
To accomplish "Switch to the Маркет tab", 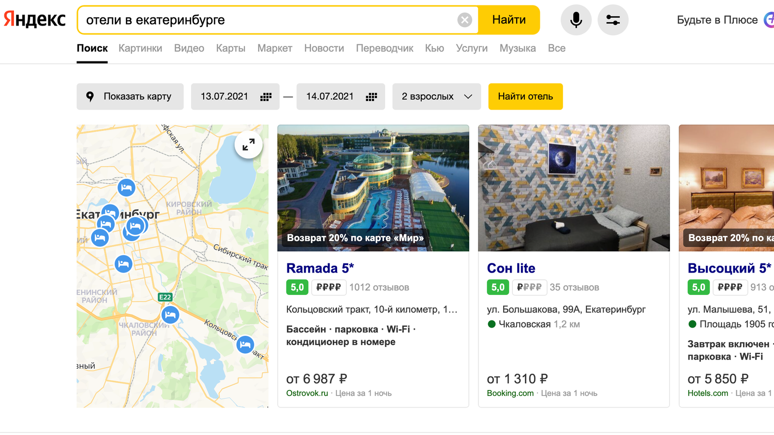I will click(275, 48).
